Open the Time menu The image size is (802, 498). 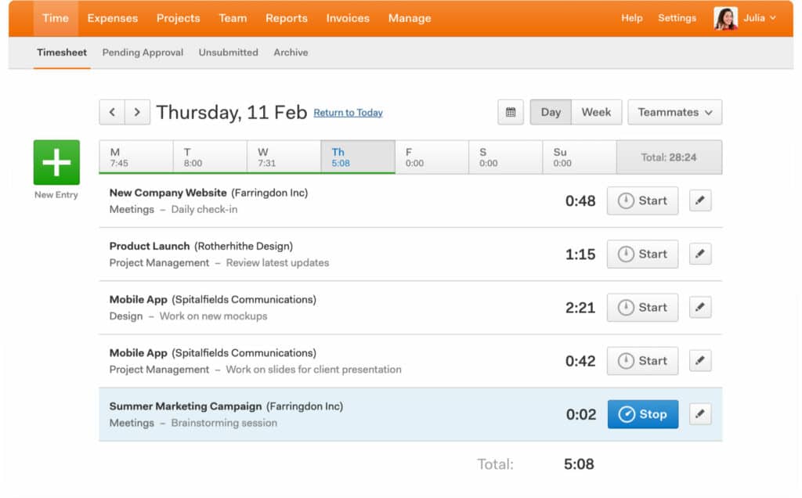(x=56, y=18)
